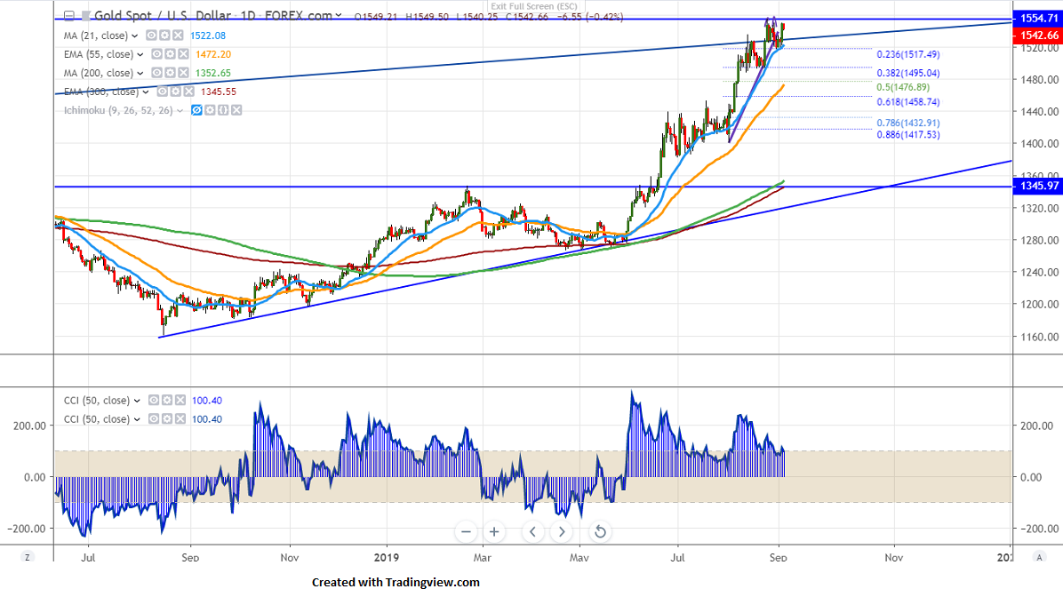Viewport: 1063px width, 589px height.
Task: Hide the MA (200, close) indicator
Action: [156, 73]
